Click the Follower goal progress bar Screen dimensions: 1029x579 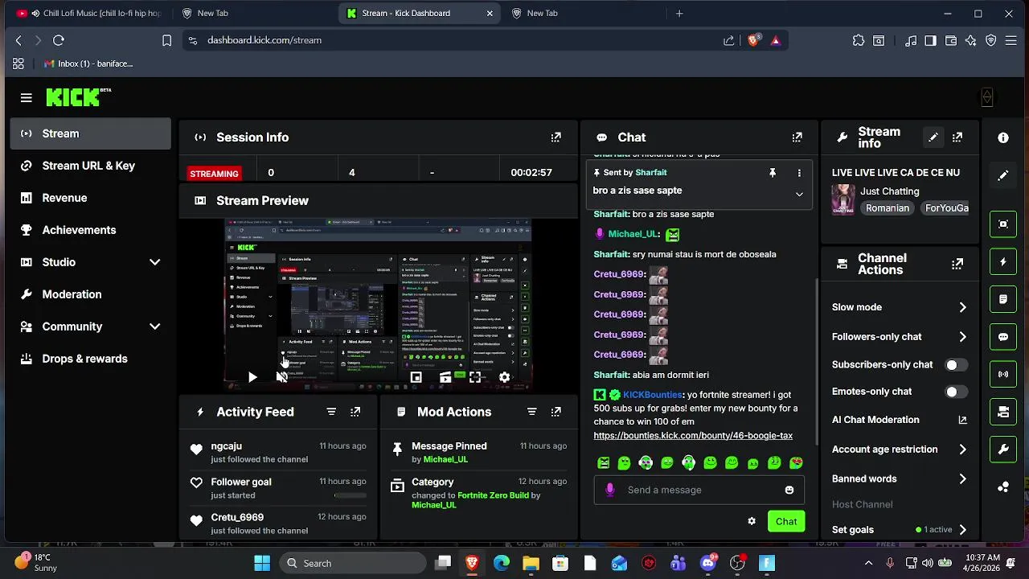pyautogui.click(x=350, y=495)
